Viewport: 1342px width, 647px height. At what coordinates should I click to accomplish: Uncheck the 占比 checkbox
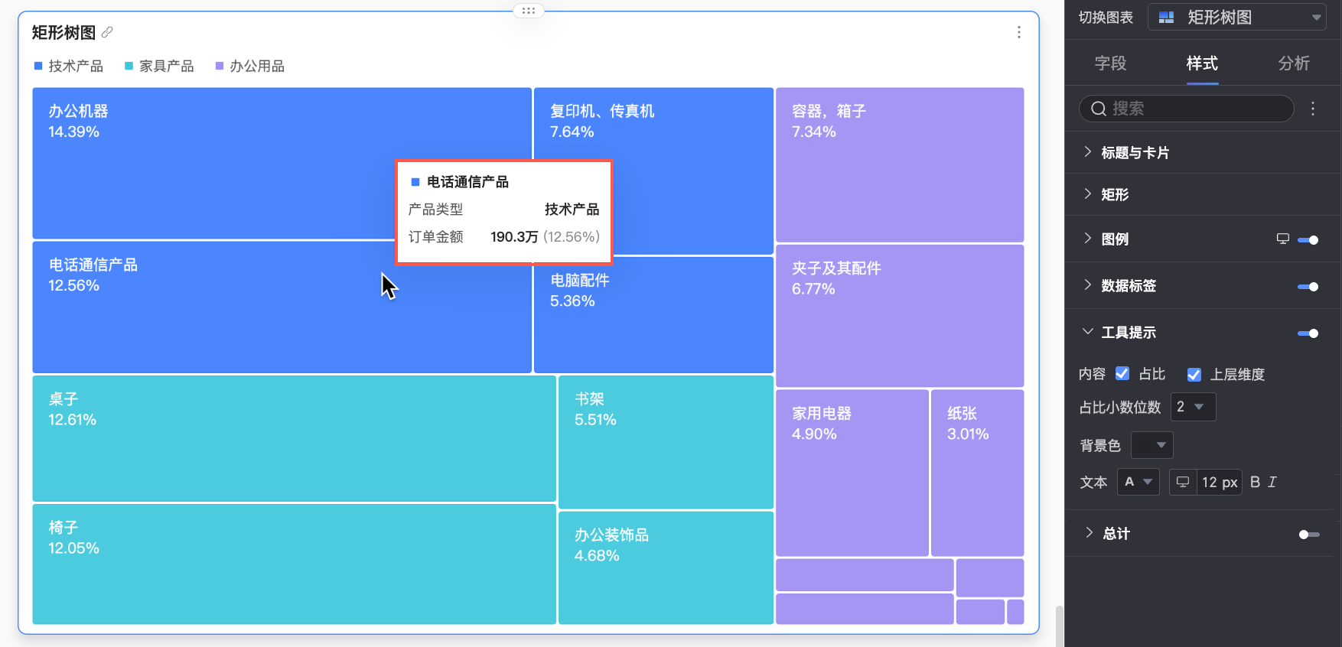(1122, 373)
